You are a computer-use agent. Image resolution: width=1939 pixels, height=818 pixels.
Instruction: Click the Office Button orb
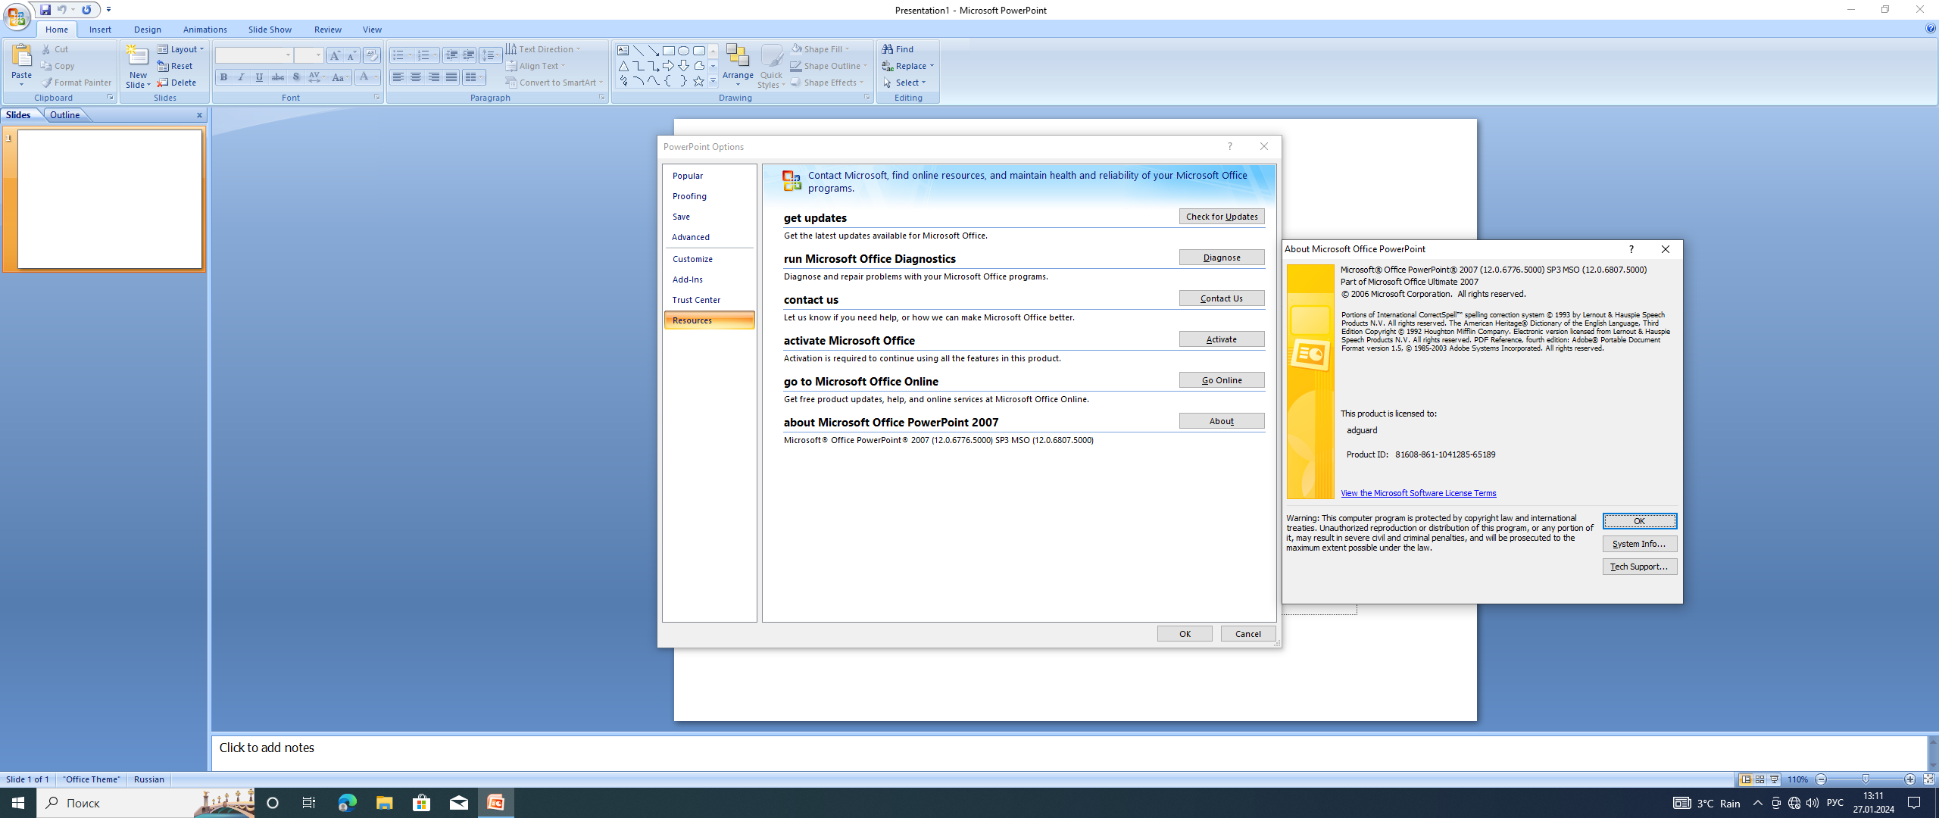16,15
